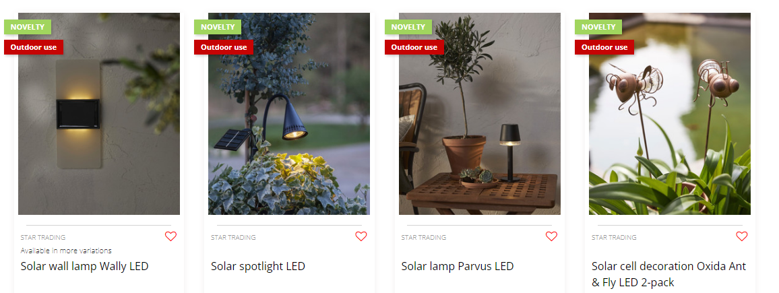
Task: Heart the Oxida Ant & Fly decoration
Action: pyautogui.click(x=742, y=236)
